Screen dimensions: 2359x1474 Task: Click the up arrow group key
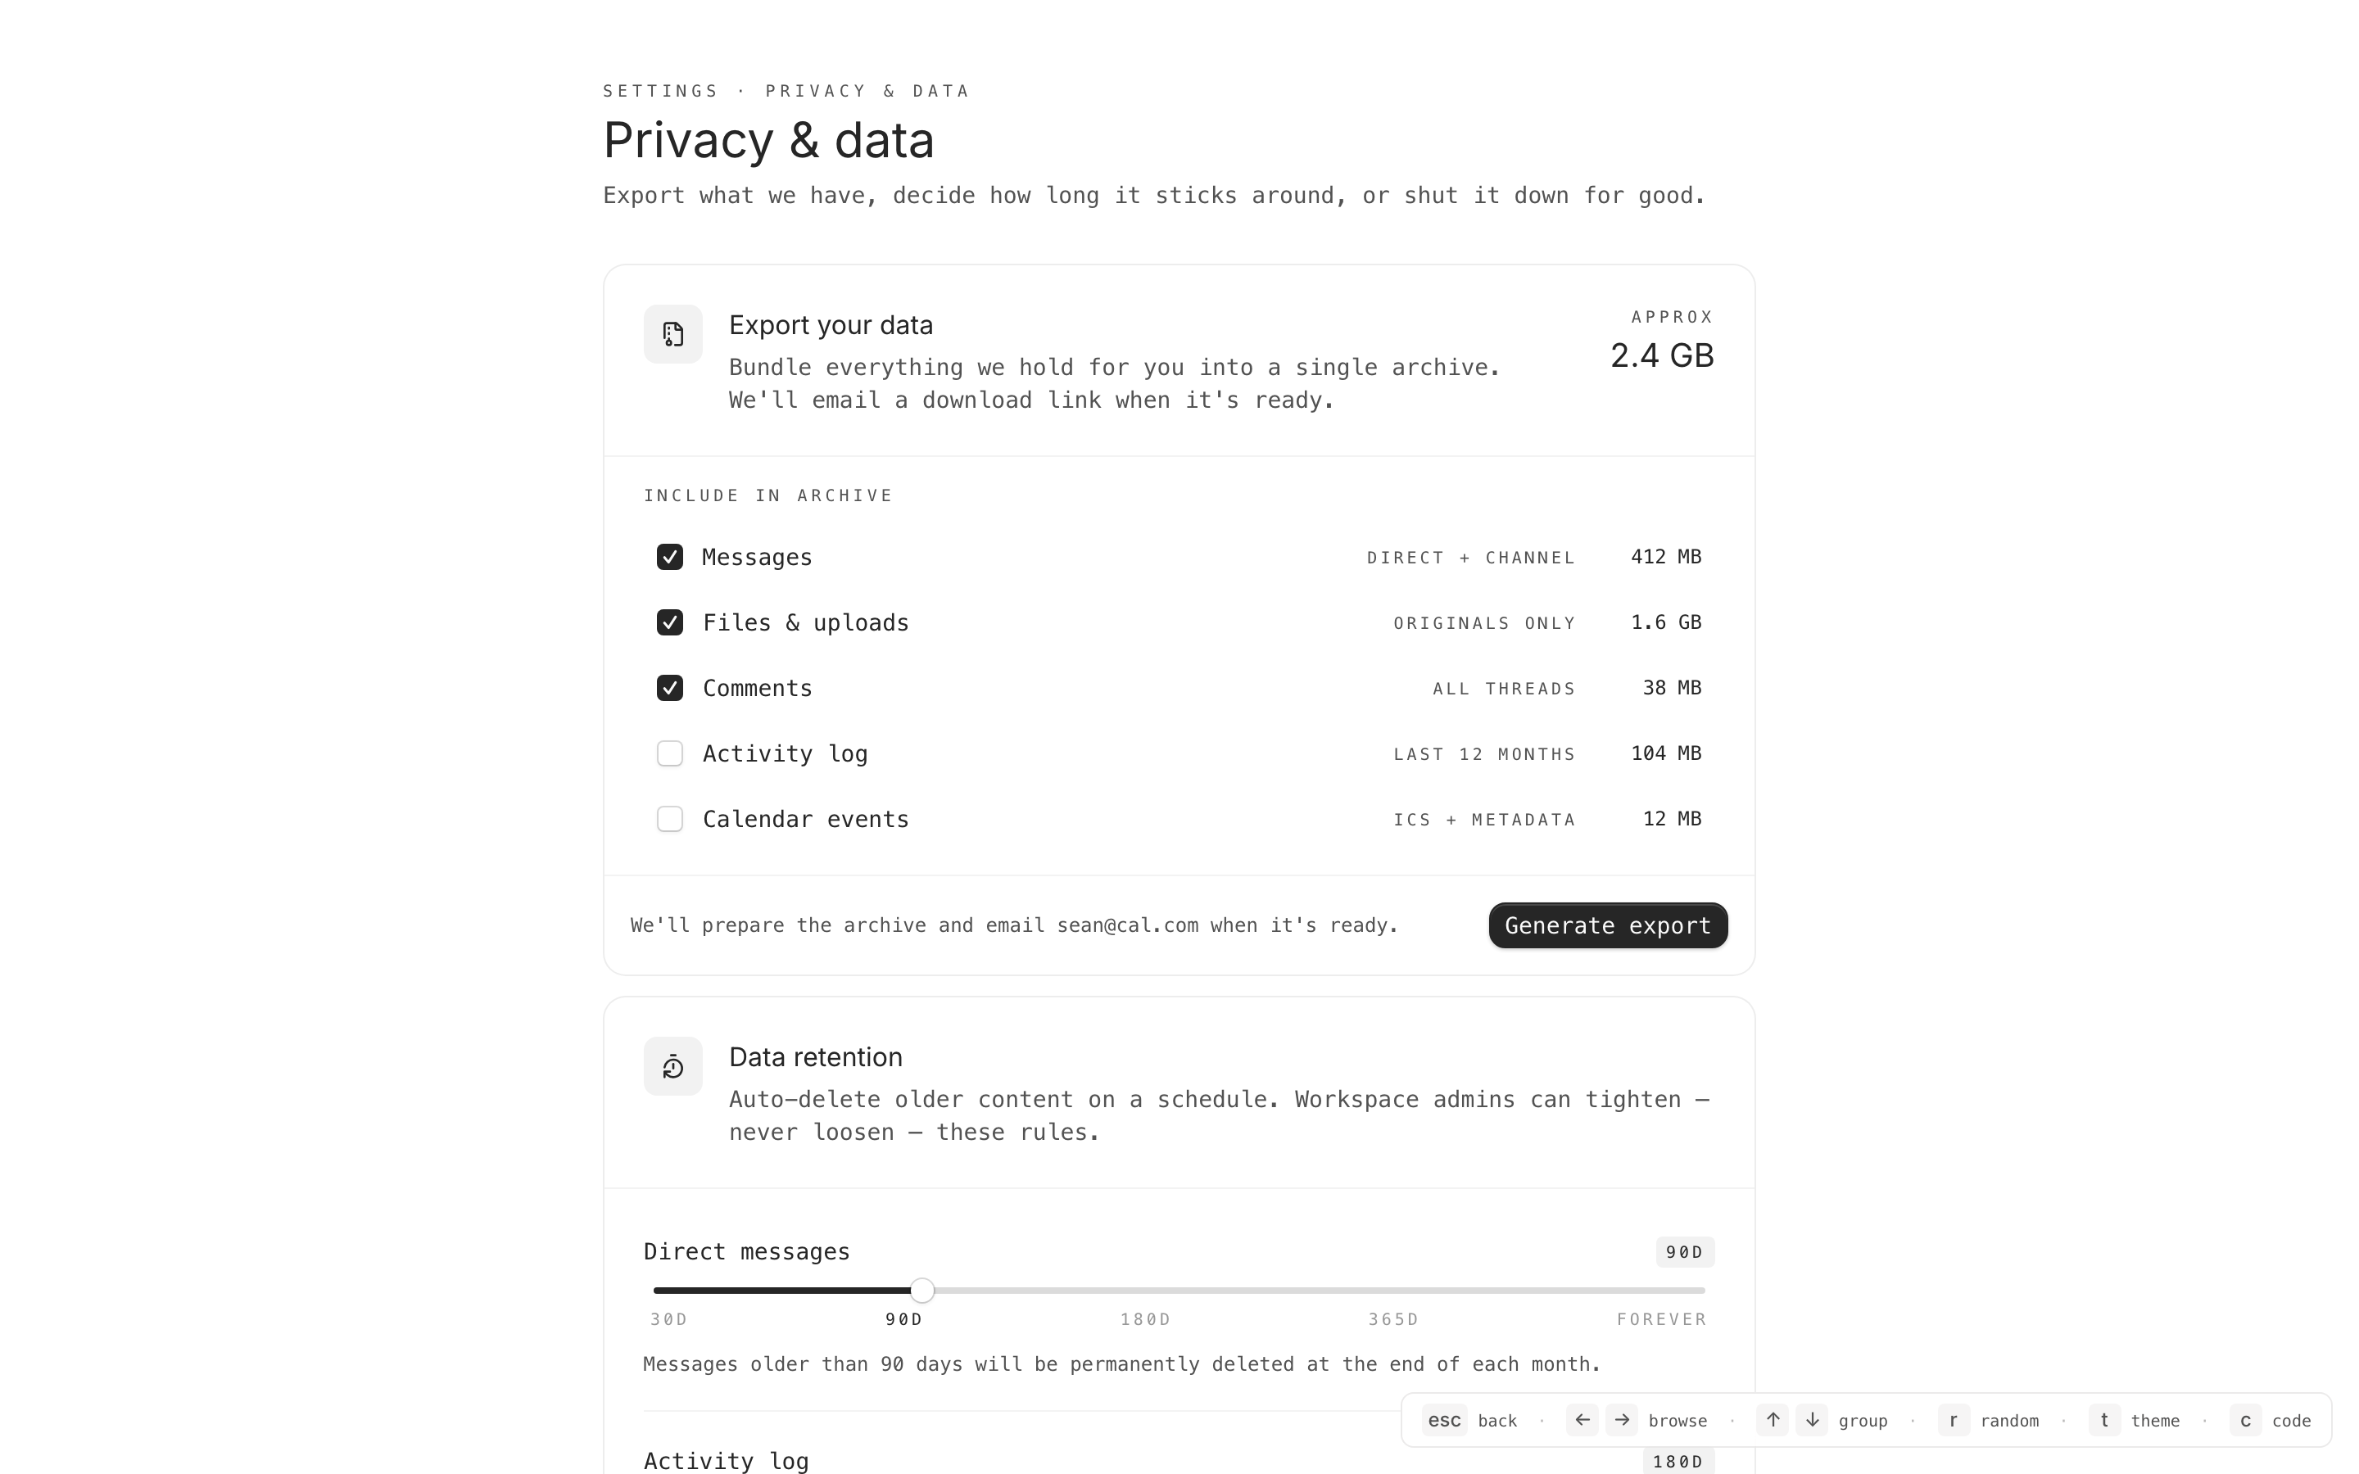point(1773,1421)
